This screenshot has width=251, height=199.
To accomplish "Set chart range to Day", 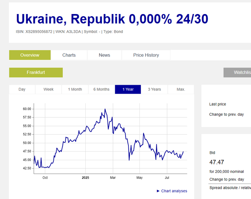I will point(22,89).
